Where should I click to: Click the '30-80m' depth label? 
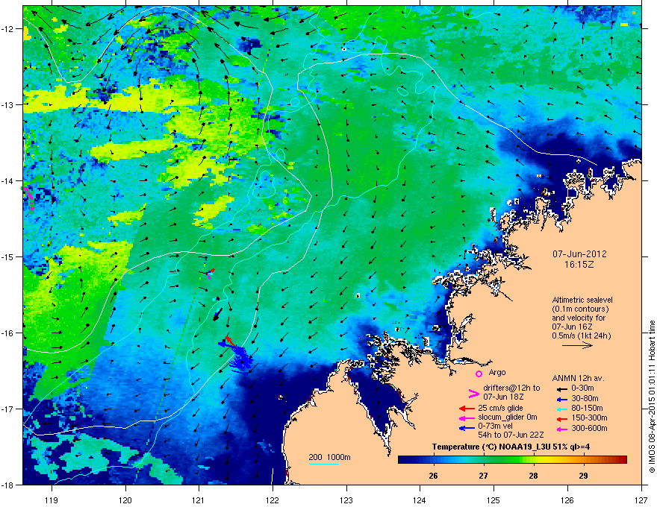pyautogui.click(x=585, y=398)
